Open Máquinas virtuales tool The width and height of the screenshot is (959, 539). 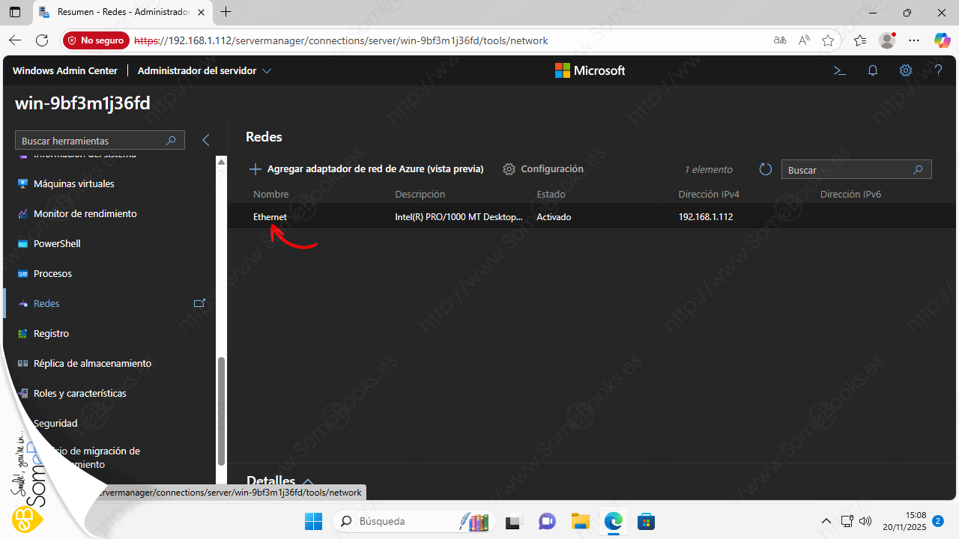(x=73, y=183)
